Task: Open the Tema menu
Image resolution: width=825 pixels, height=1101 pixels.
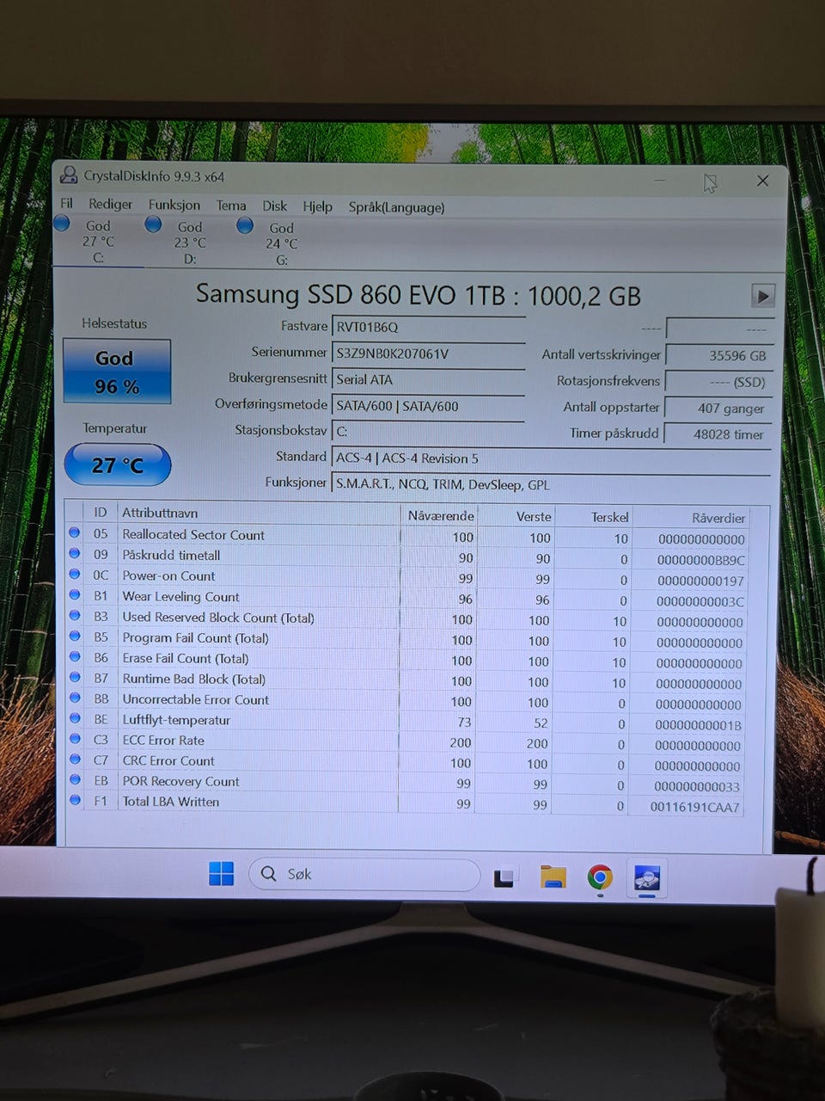Action: tap(230, 206)
